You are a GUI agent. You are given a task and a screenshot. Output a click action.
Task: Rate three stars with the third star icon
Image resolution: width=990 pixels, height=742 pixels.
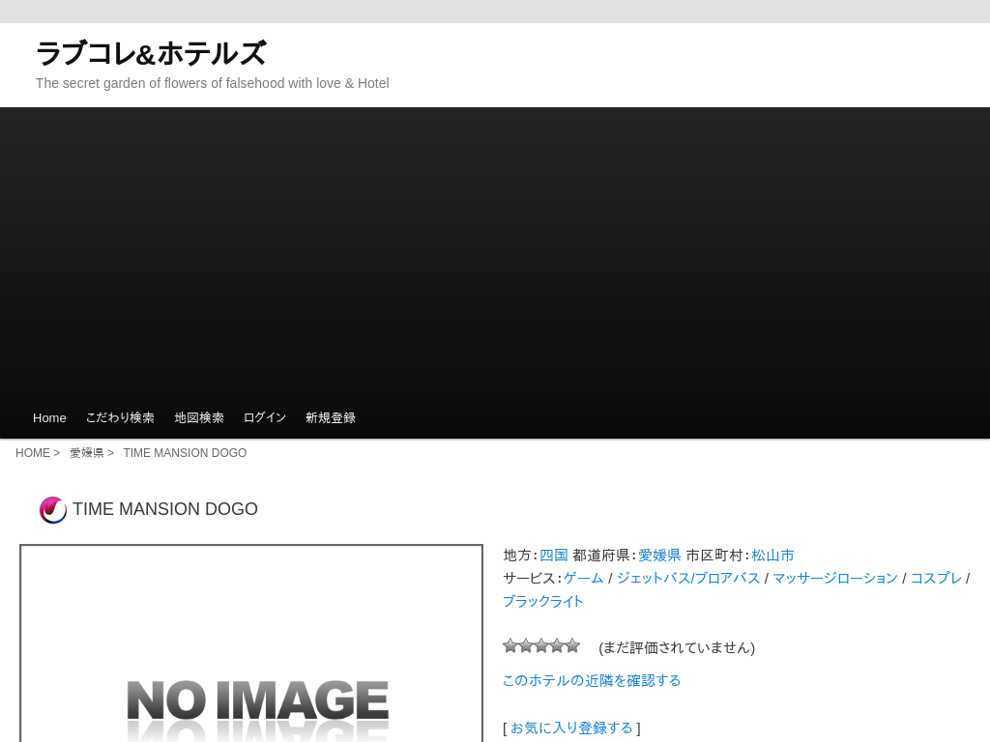(541, 645)
